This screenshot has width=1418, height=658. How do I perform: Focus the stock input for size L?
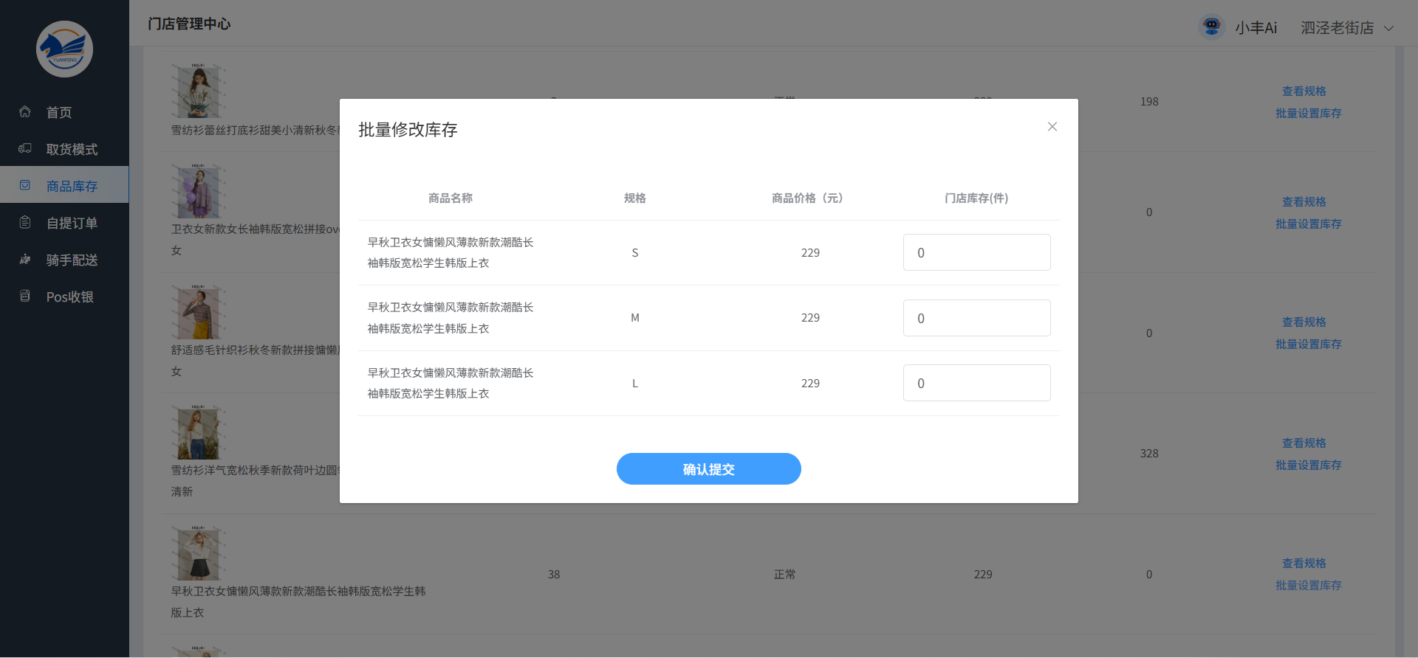point(976,384)
